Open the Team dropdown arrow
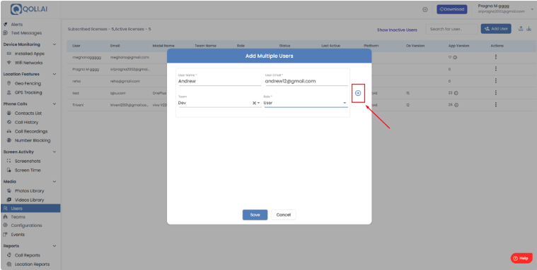The width and height of the screenshot is (537, 270). [258, 103]
